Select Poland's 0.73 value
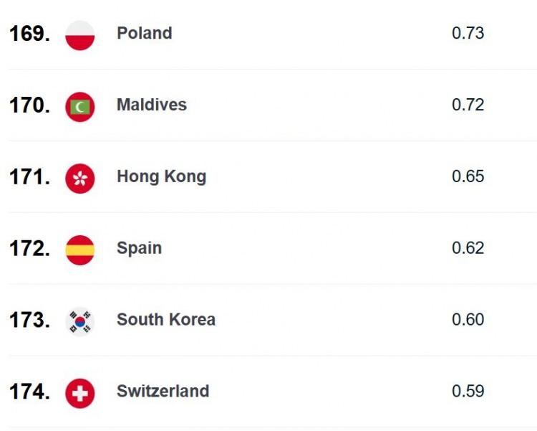This screenshot has height=431, width=537. click(468, 33)
